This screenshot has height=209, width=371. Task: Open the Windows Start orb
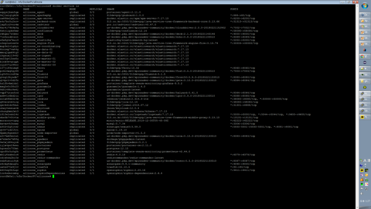[x=364, y=5]
